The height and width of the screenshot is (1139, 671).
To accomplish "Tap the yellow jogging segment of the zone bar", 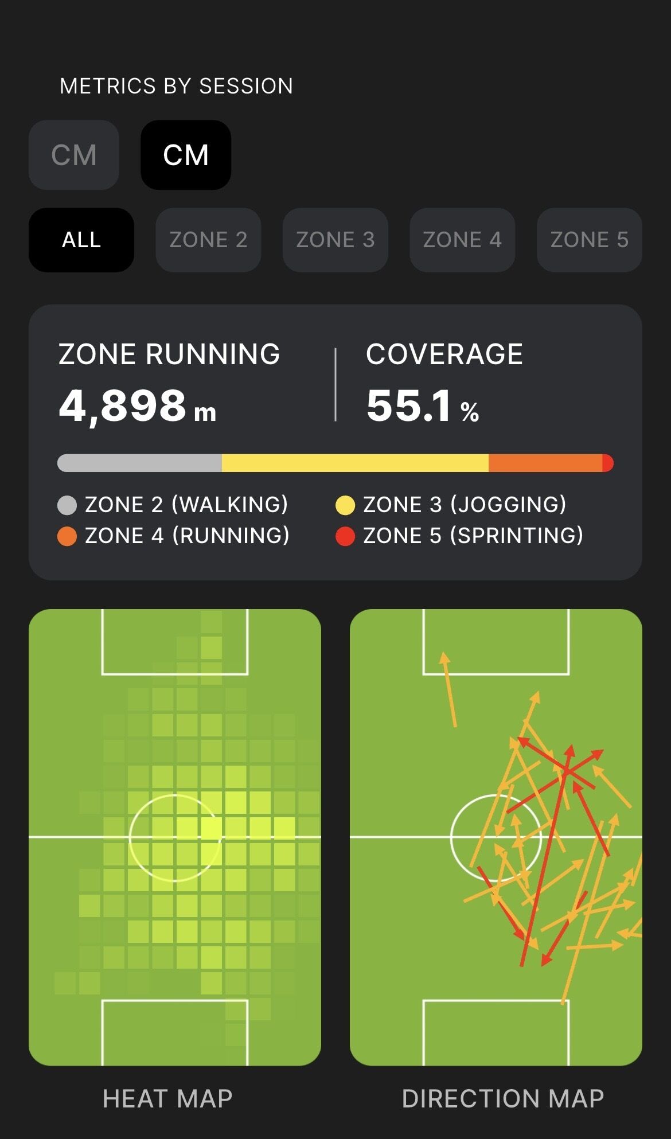I will pos(355,463).
